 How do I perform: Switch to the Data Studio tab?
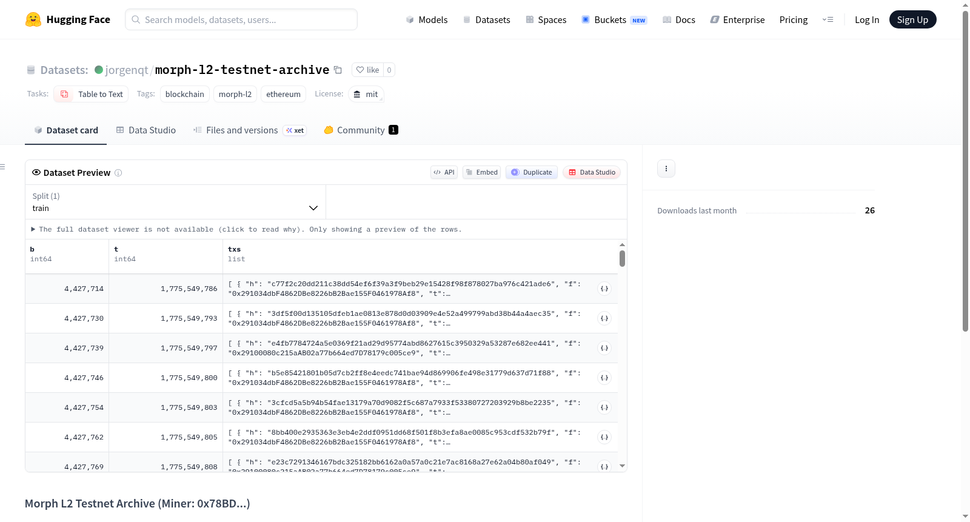(146, 130)
